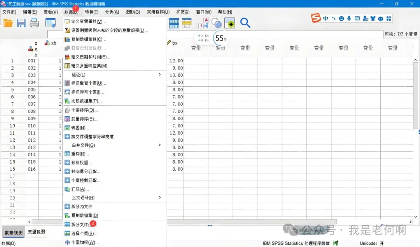Switch to the 变量视图 tab
Screen dimensions: 420x247
click(37, 232)
